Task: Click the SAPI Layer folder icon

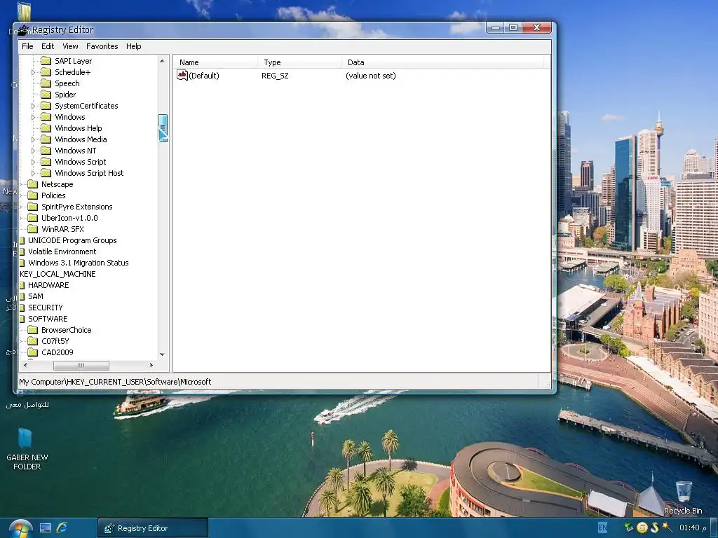Action: tap(46, 61)
